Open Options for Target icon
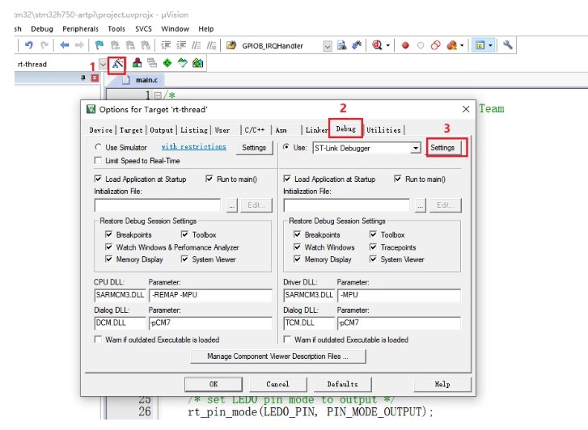588x430 pixels. tap(117, 64)
